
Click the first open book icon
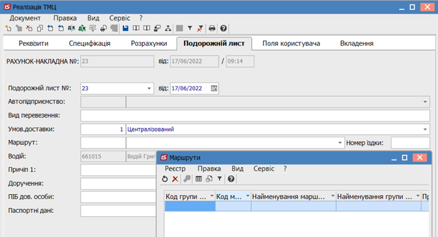pyautogui.click(x=136, y=28)
